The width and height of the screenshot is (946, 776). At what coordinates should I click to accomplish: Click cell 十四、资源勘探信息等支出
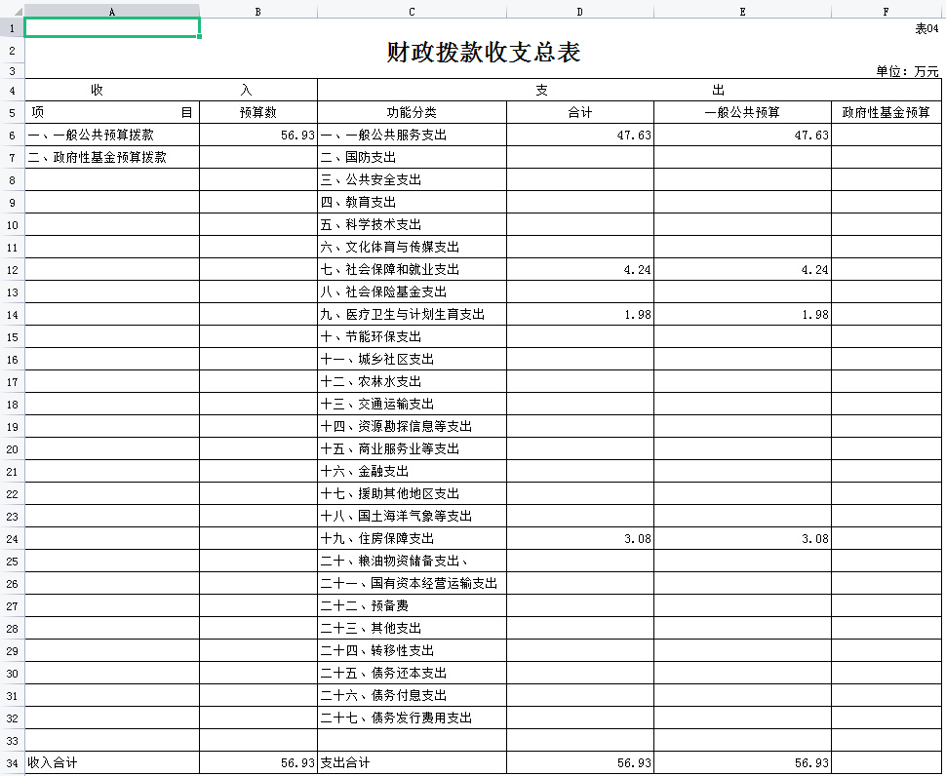(x=413, y=426)
